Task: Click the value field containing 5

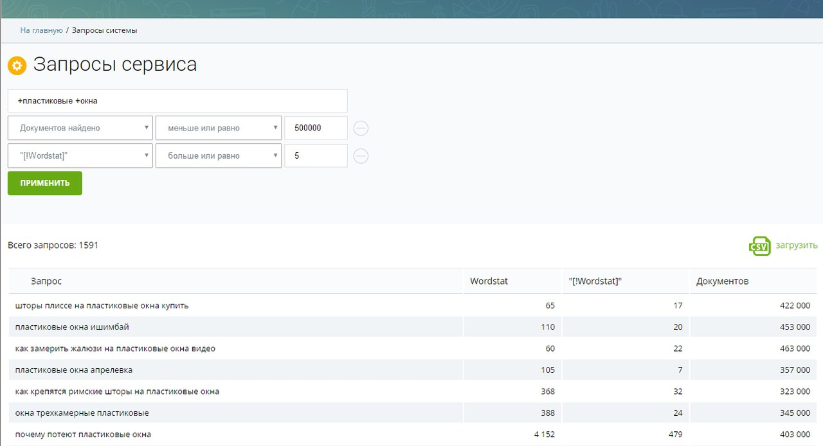Action: tap(316, 156)
